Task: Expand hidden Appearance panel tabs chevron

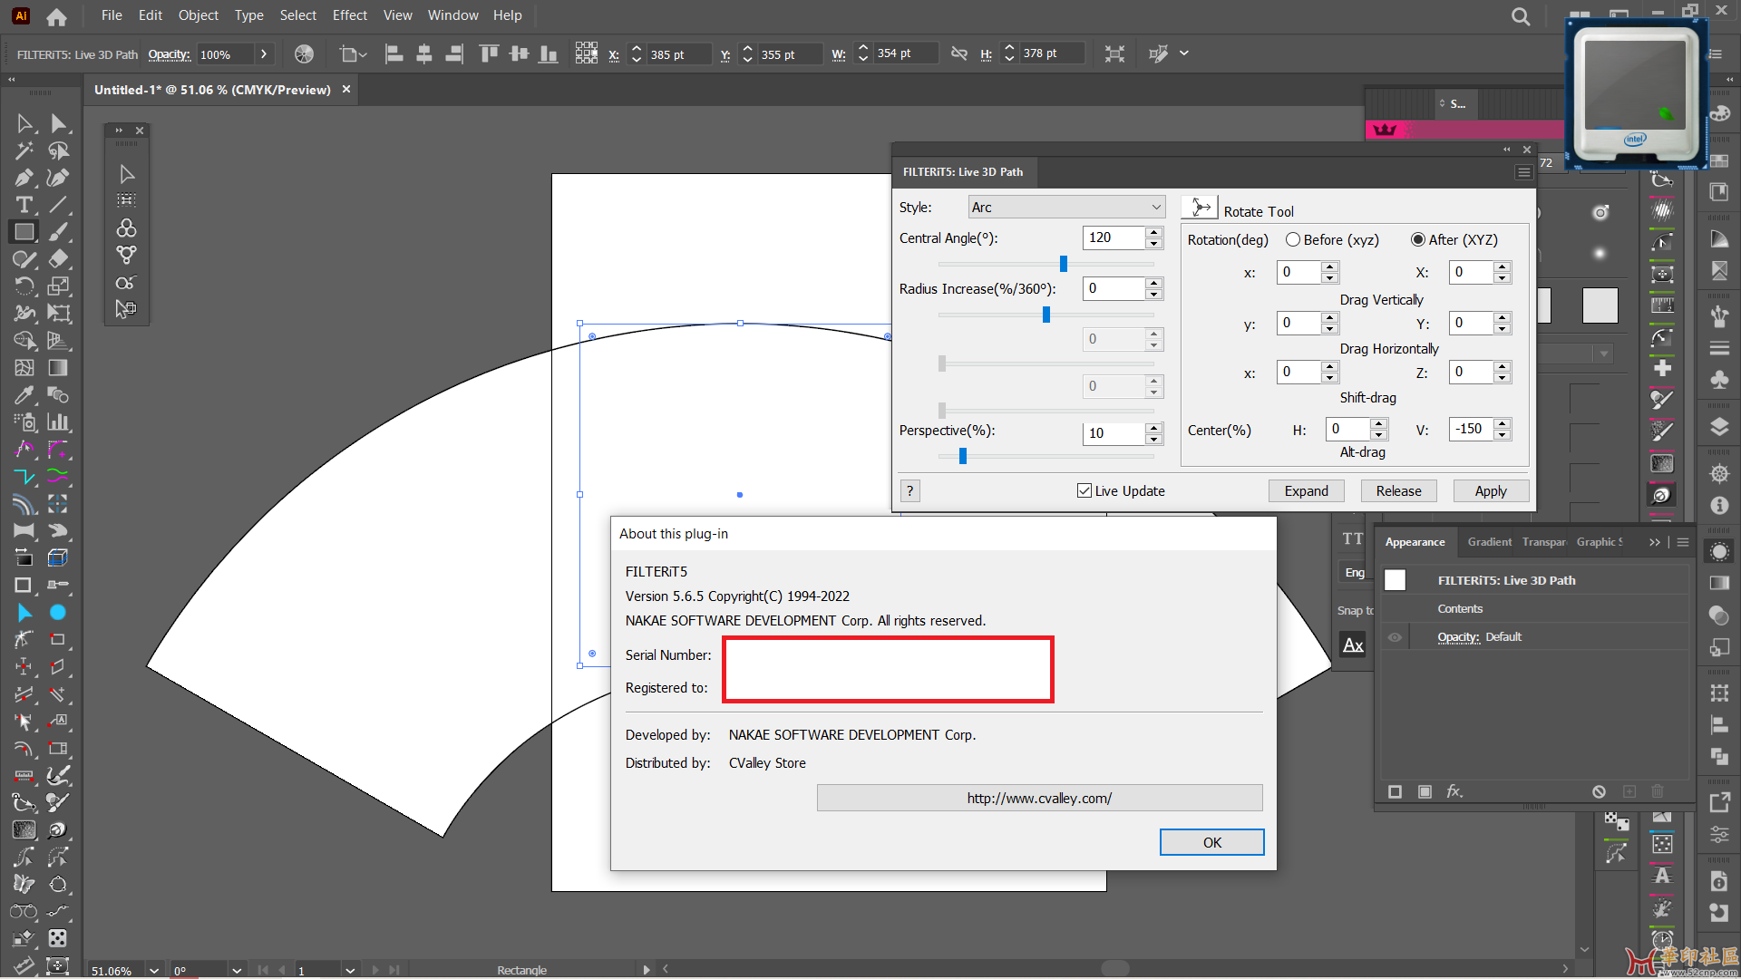Action: tap(1655, 542)
